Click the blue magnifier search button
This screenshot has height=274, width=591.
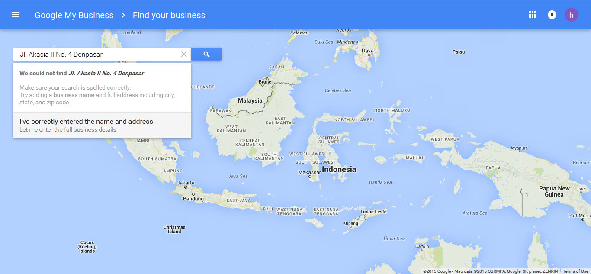click(x=206, y=54)
